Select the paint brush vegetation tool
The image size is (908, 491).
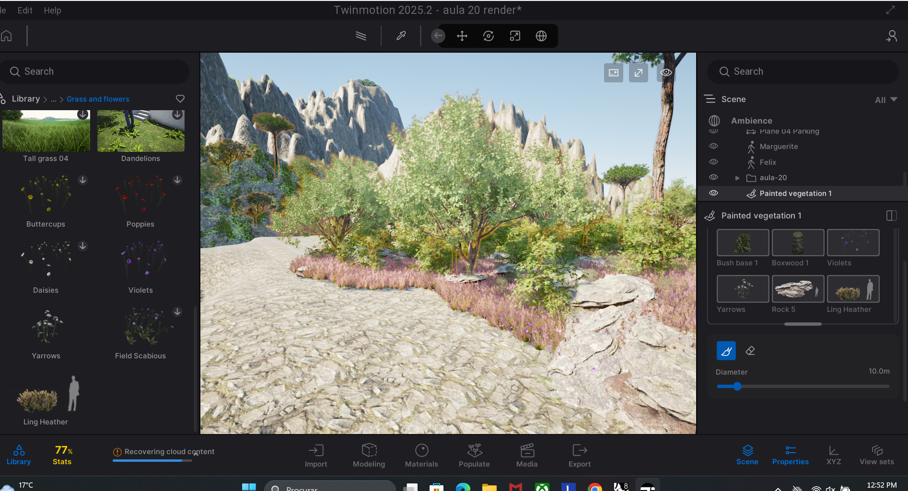[x=726, y=351]
